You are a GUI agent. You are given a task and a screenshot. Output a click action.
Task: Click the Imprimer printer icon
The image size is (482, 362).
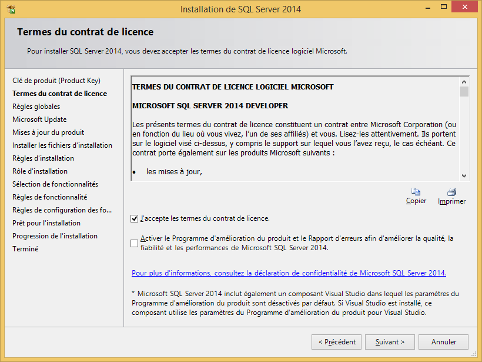click(x=451, y=192)
